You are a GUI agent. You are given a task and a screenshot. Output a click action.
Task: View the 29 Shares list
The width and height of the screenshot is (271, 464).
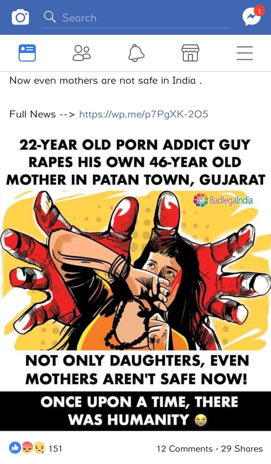pyautogui.click(x=242, y=449)
